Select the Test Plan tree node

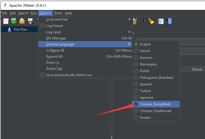pyautogui.click(x=19, y=30)
